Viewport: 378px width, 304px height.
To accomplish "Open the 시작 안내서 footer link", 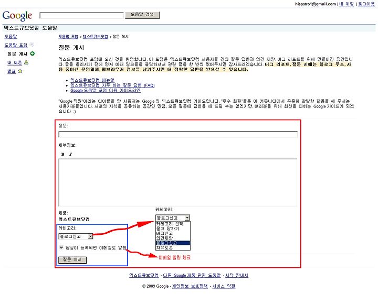I will [237, 275].
